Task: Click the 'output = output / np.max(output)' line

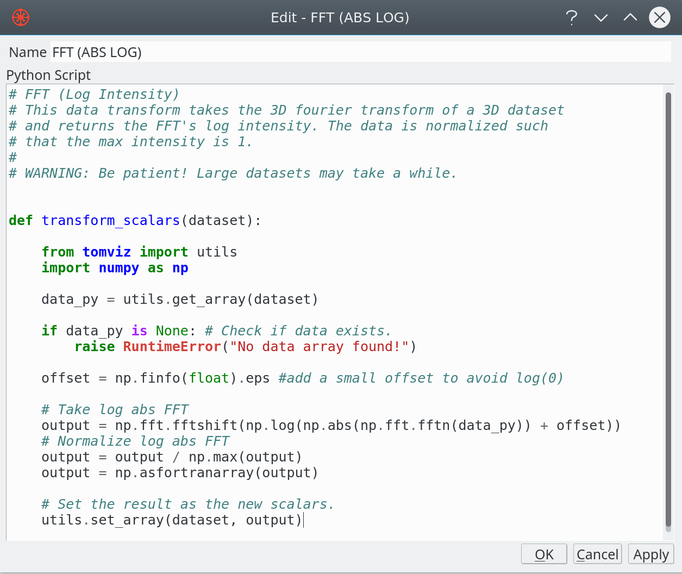Action: 172,457
